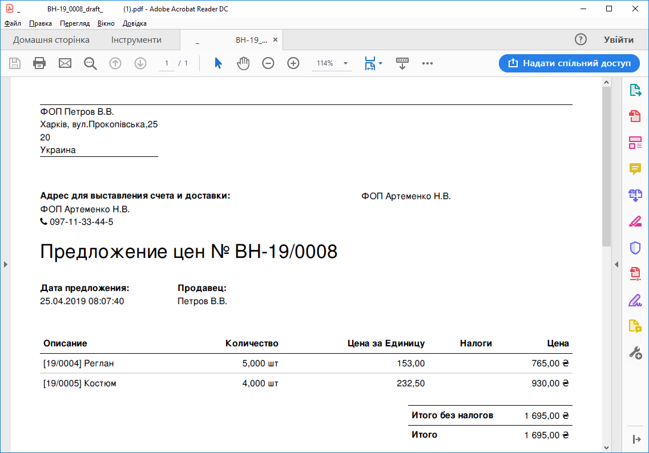Click the Количество column header
Screen dimensions: 649x453
pyautogui.click(x=252, y=343)
